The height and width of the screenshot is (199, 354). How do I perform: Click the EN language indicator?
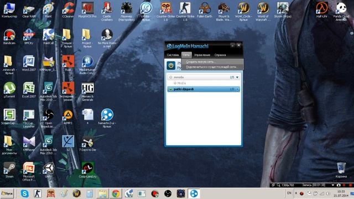[289, 193]
